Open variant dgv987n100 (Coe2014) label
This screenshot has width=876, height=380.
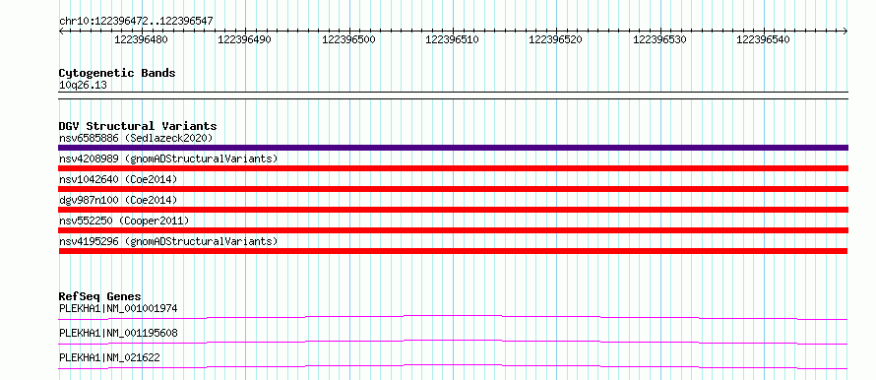coord(118,200)
